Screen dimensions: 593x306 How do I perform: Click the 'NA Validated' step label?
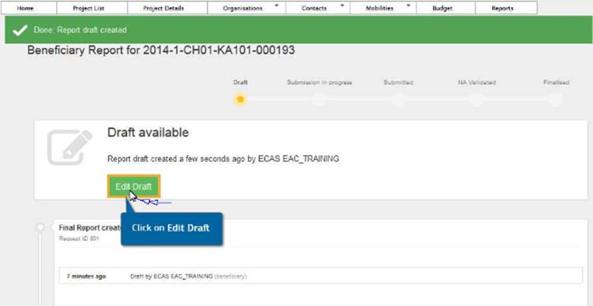pos(477,82)
